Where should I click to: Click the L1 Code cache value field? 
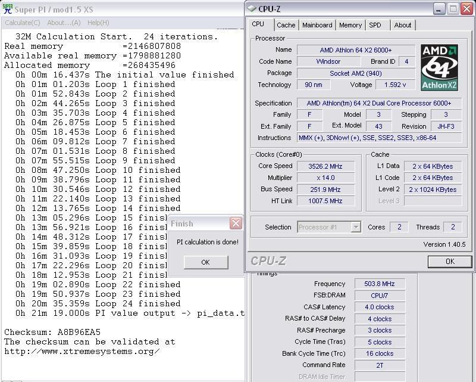tap(433, 178)
